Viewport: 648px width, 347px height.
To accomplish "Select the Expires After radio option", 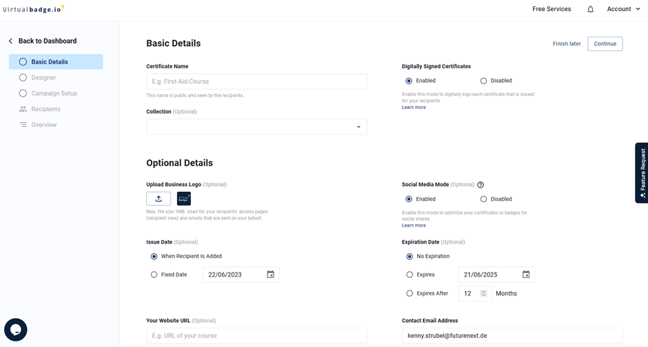I will coord(409,293).
